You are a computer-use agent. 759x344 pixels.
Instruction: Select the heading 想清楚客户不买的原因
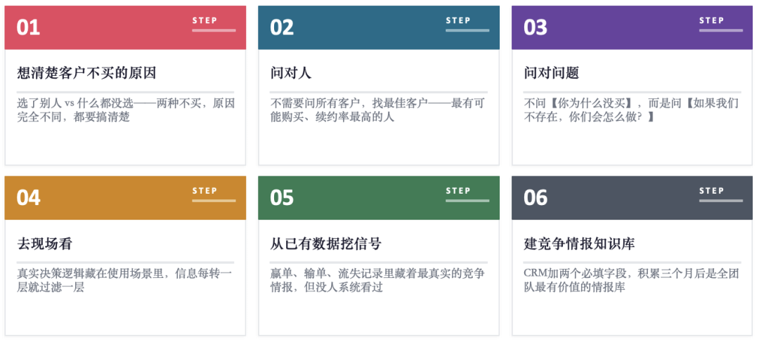pos(86,73)
